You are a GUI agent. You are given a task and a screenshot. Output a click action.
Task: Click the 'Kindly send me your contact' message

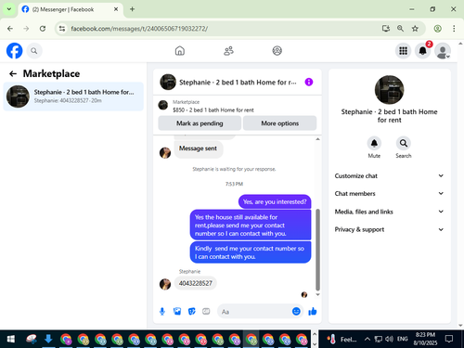click(250, 252)
